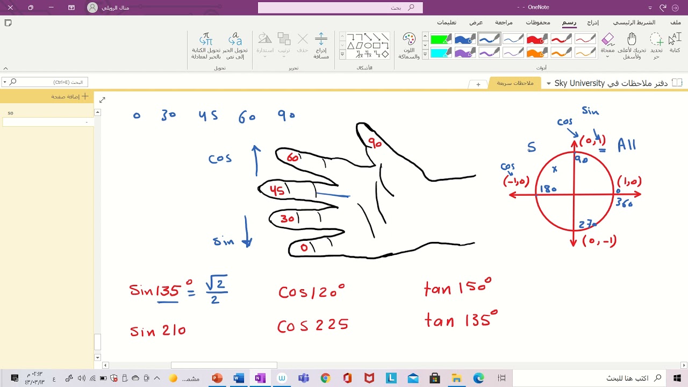
Task: Open the View (عرض) tab
Action: coord(476,23)
